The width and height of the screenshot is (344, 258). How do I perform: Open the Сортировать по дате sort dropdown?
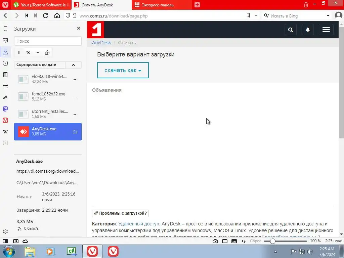coord(40,65)
